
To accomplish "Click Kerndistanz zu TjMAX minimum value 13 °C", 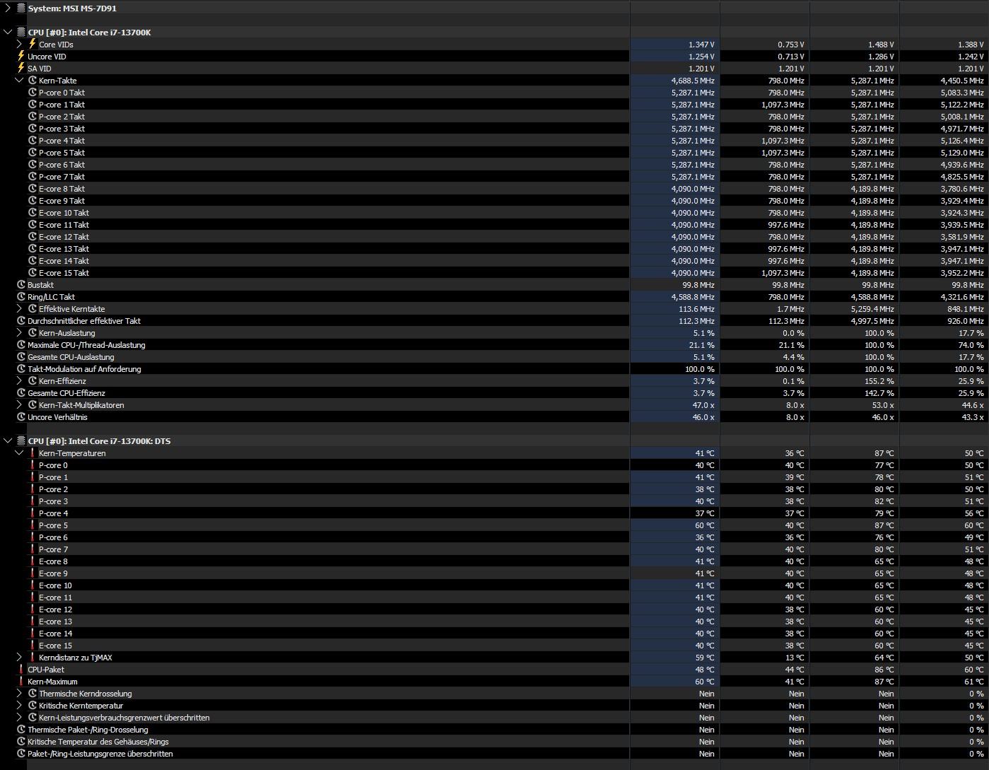I will point(795,658).
